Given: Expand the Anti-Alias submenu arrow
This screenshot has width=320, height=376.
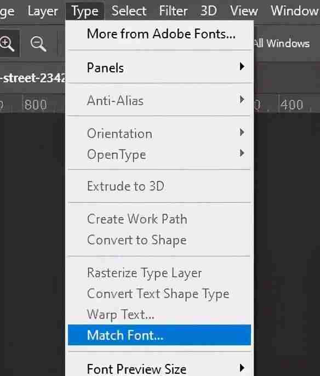Looking at the screenshot, I should pos(242,99).
